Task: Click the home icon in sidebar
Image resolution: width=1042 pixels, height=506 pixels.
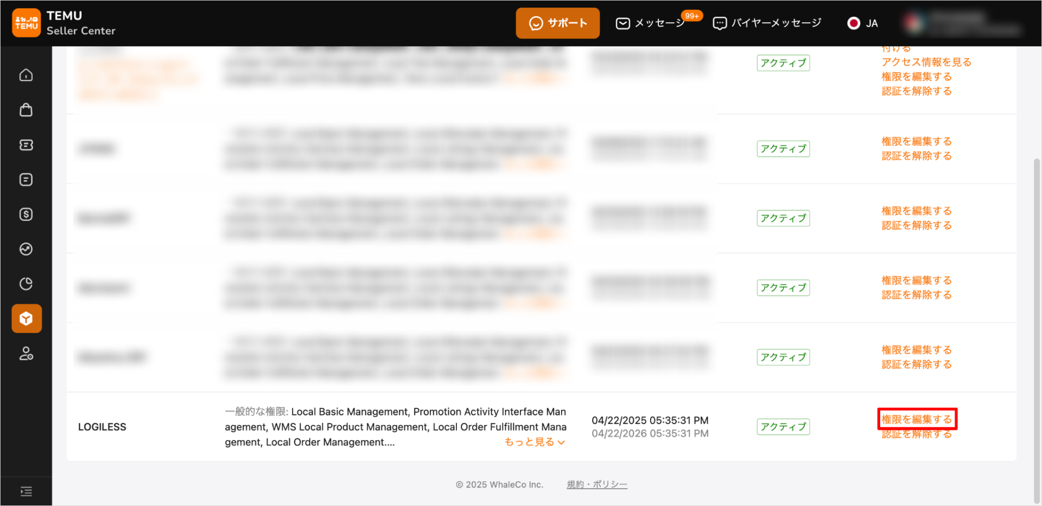Action: (26, 75)
